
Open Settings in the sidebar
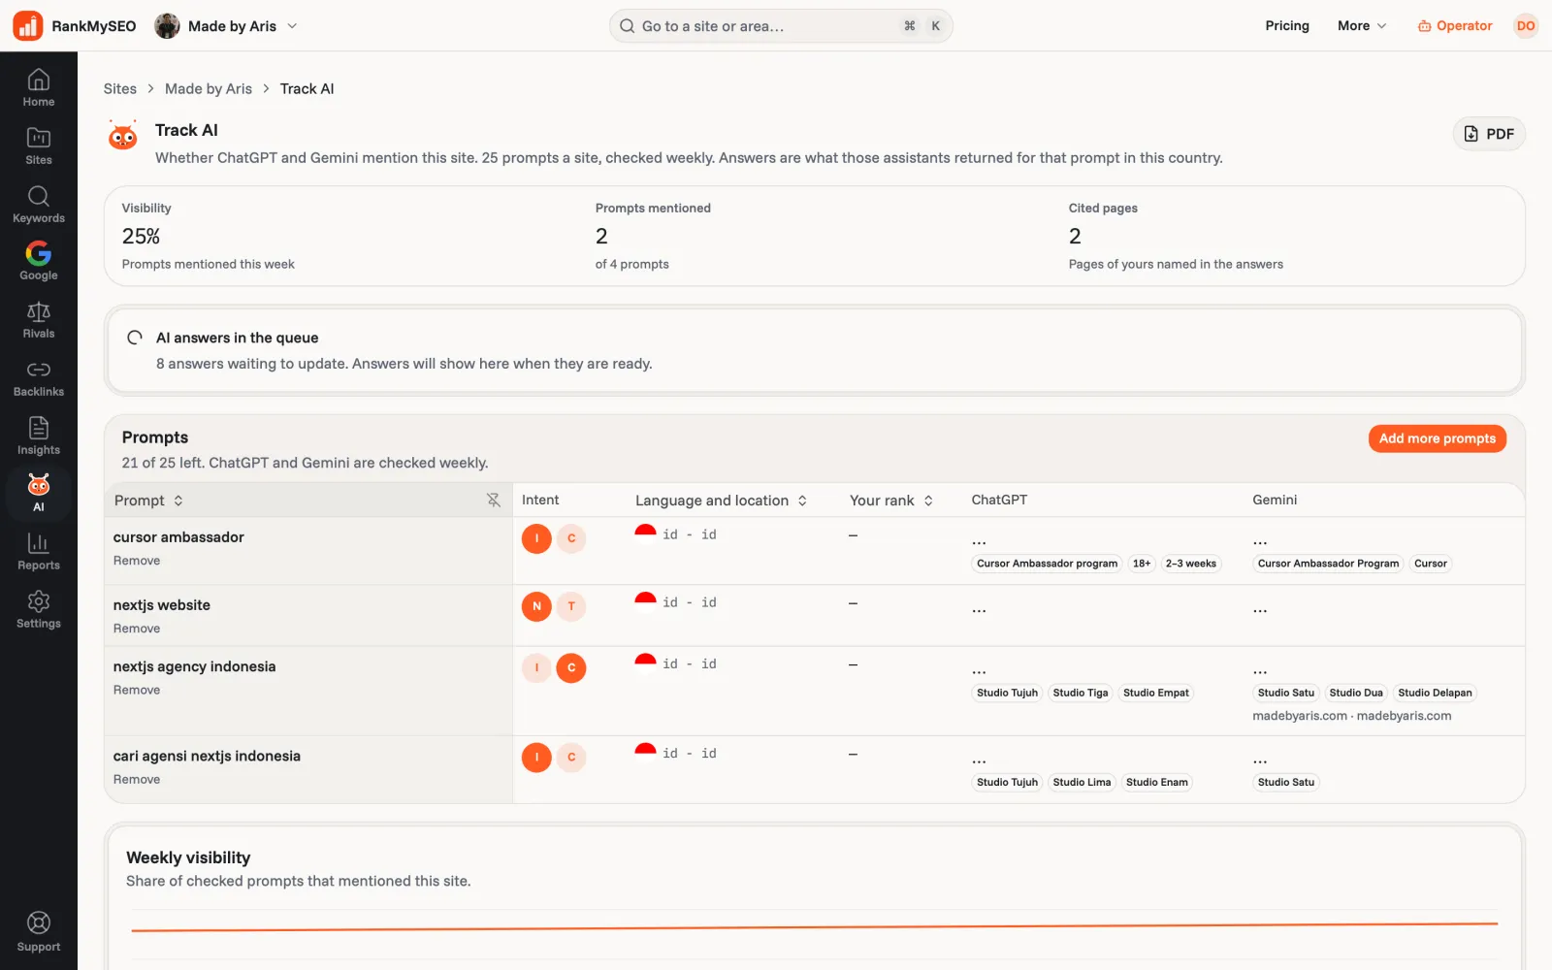pos(39,609)
